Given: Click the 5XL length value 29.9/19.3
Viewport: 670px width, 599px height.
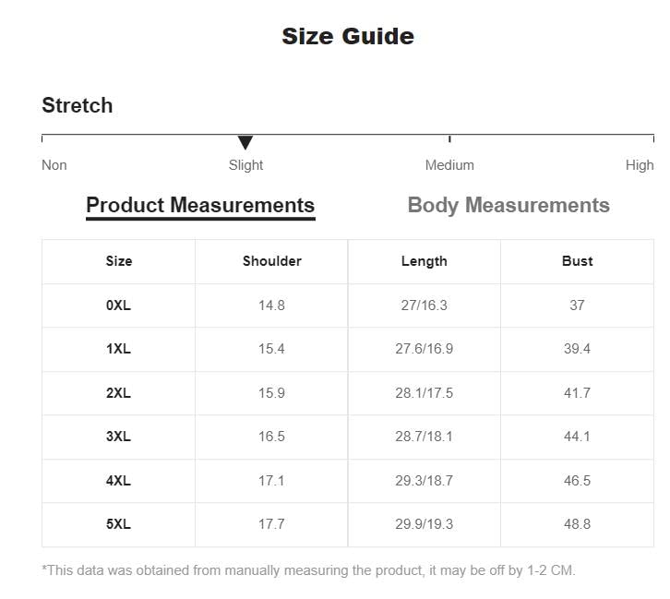Looking at the screenshot, I should pos(424,524).
